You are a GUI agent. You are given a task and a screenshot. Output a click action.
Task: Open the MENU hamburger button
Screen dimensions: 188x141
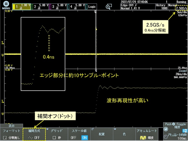pyautogui.click(x=6, y=5)
